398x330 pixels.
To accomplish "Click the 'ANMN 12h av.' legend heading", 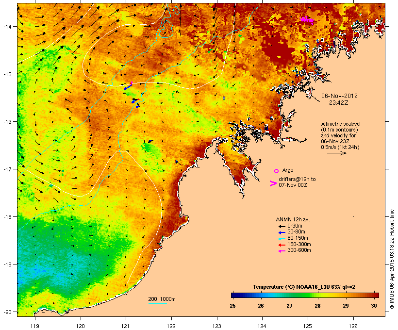I will [x=293, y=219].
